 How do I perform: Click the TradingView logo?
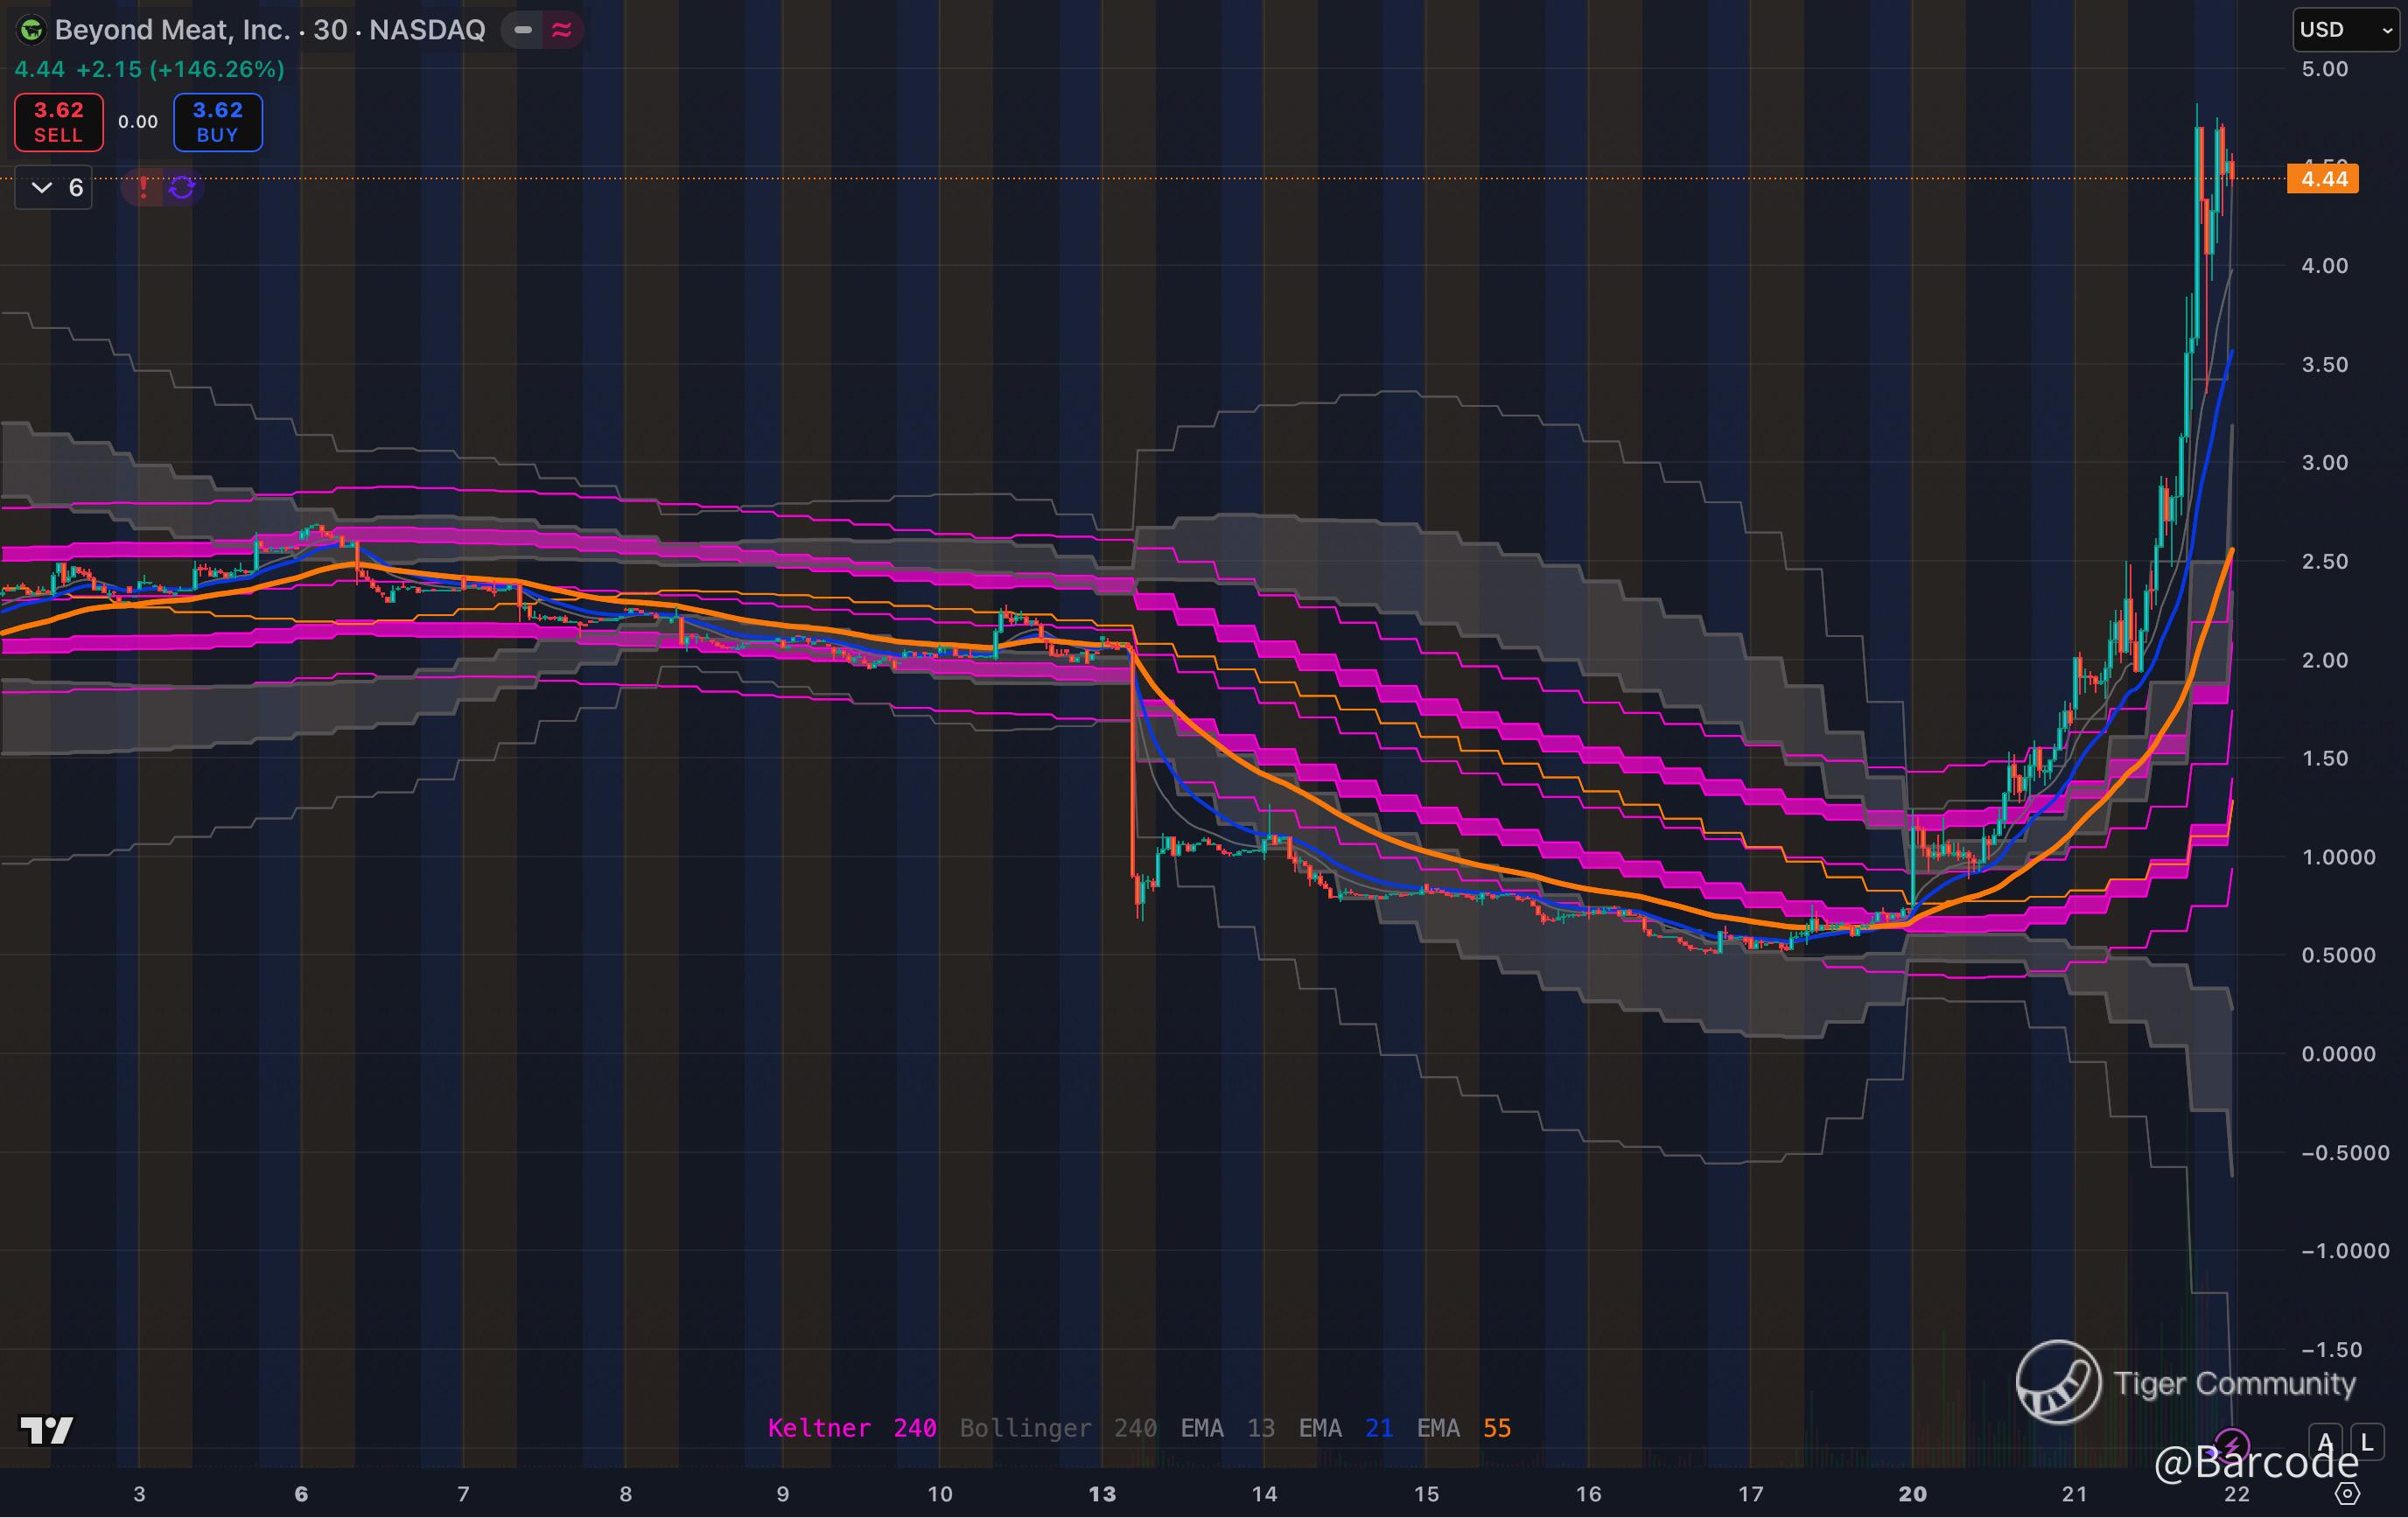point(47,1430)
